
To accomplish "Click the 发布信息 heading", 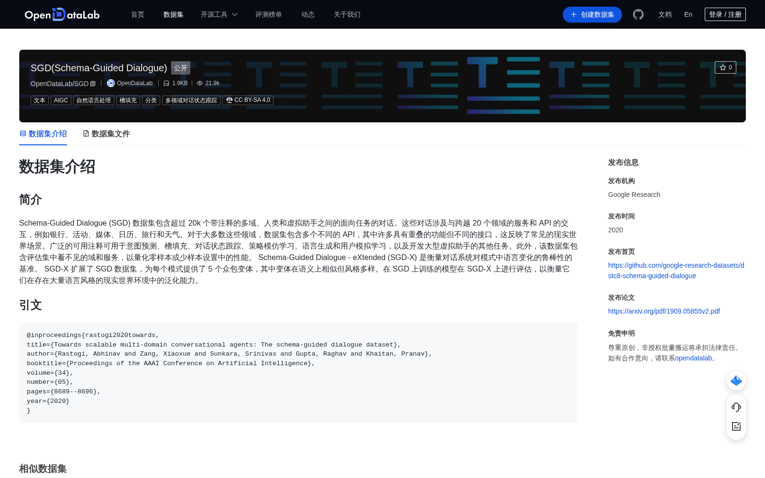I will pos(623,163).
